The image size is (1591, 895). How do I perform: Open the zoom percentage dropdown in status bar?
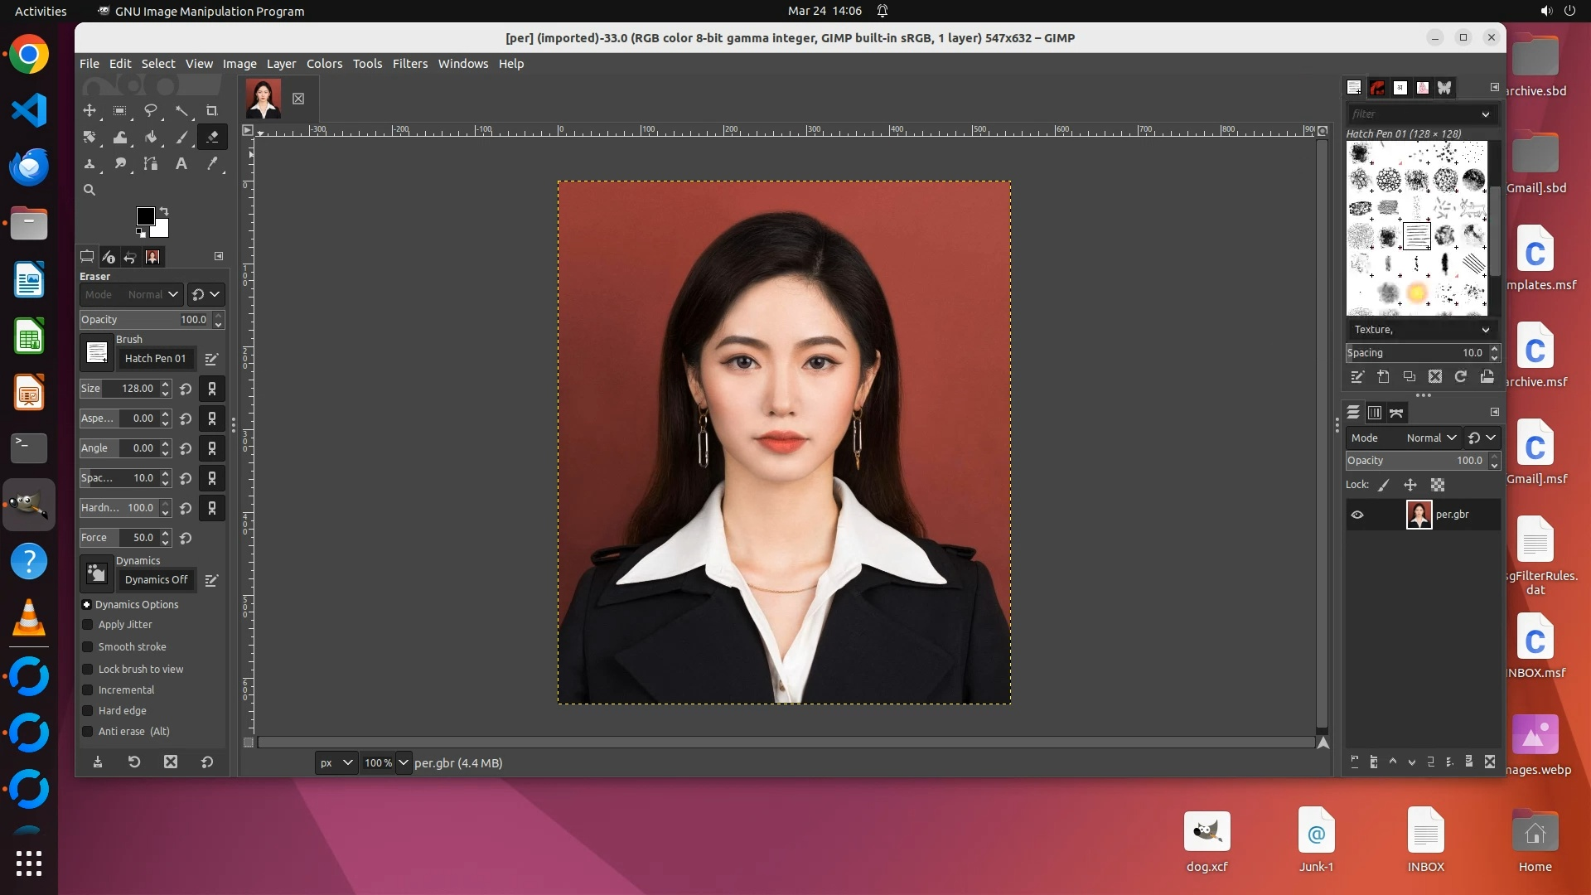tap(404, 762)
